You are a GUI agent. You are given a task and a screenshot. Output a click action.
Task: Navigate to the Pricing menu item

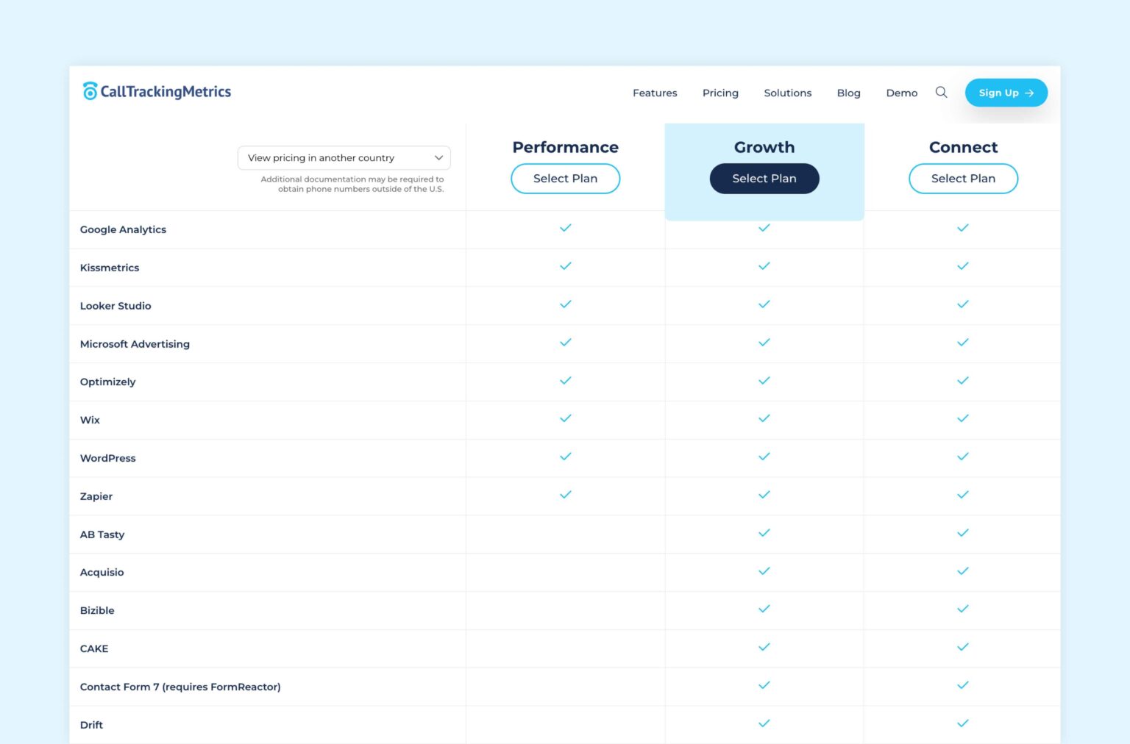point(719,93)
